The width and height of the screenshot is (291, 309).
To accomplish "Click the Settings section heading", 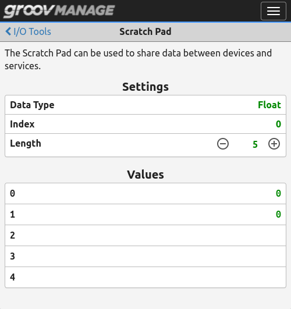I will pyautogui.click(x=145, y=87).
